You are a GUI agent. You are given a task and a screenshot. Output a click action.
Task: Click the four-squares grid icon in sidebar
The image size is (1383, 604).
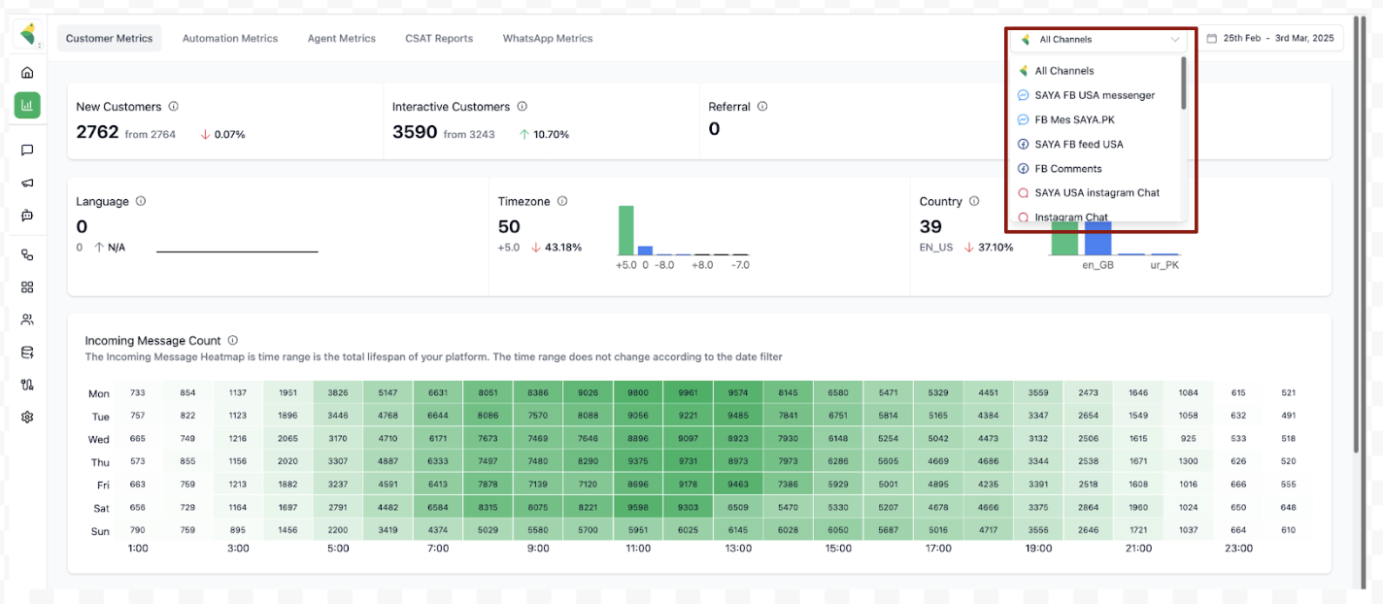(x=27, y=287)
